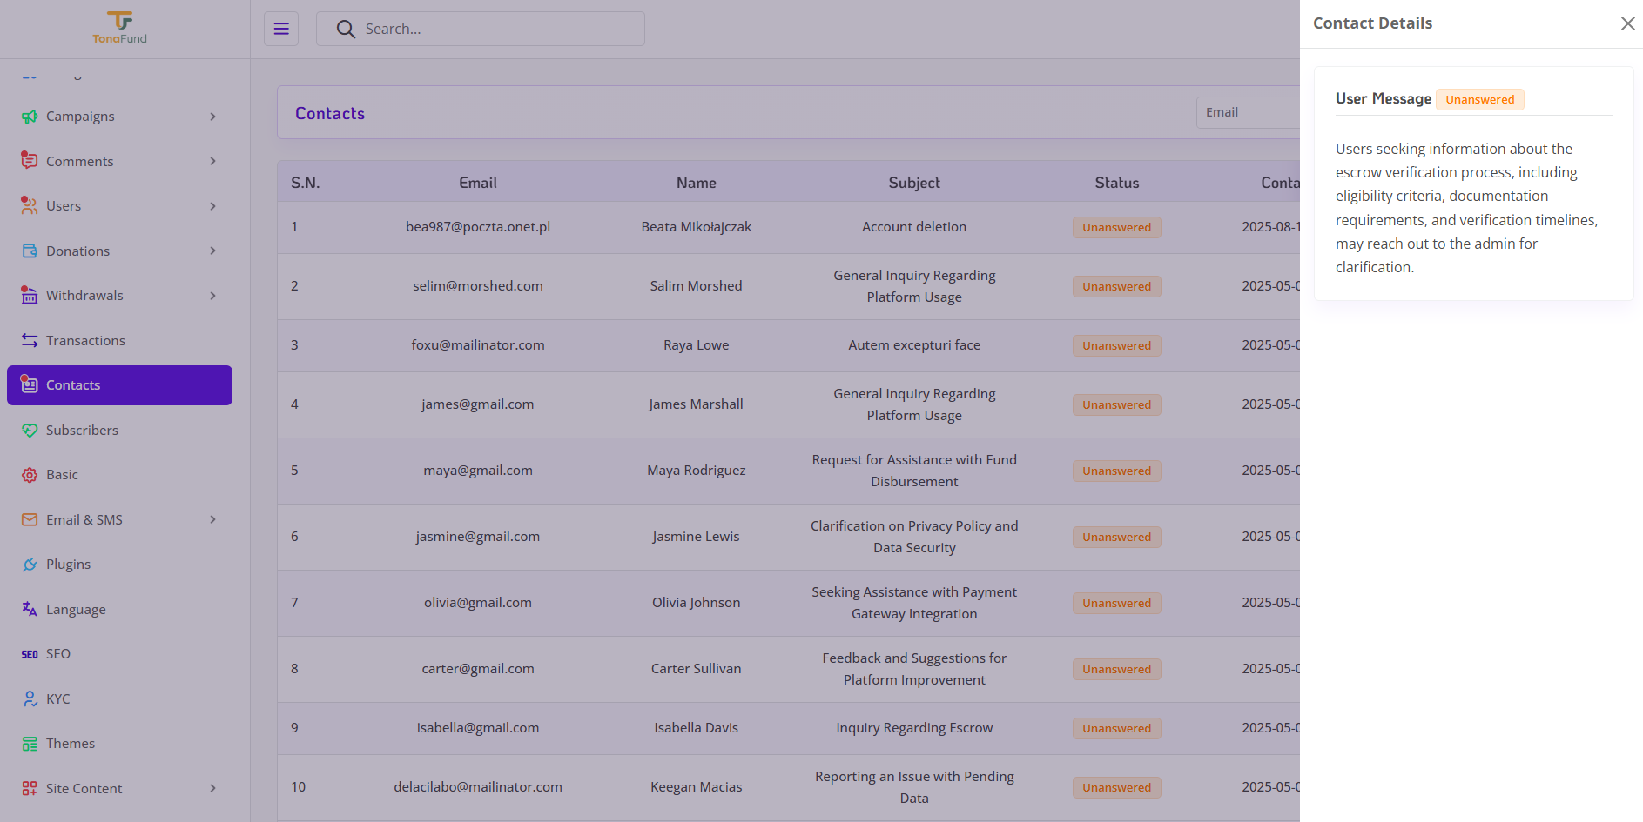The height and width of the screenshot is (822, 1643).
Task: Expand the Donations submenu arrow
Action: point(212,251)
